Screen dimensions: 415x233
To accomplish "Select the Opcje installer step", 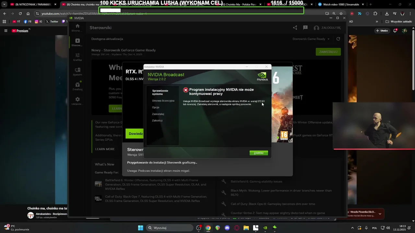I will click(156, 107).
